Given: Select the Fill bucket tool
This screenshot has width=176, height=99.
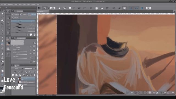Looking at the screenshot, I should tap(2, 61).
